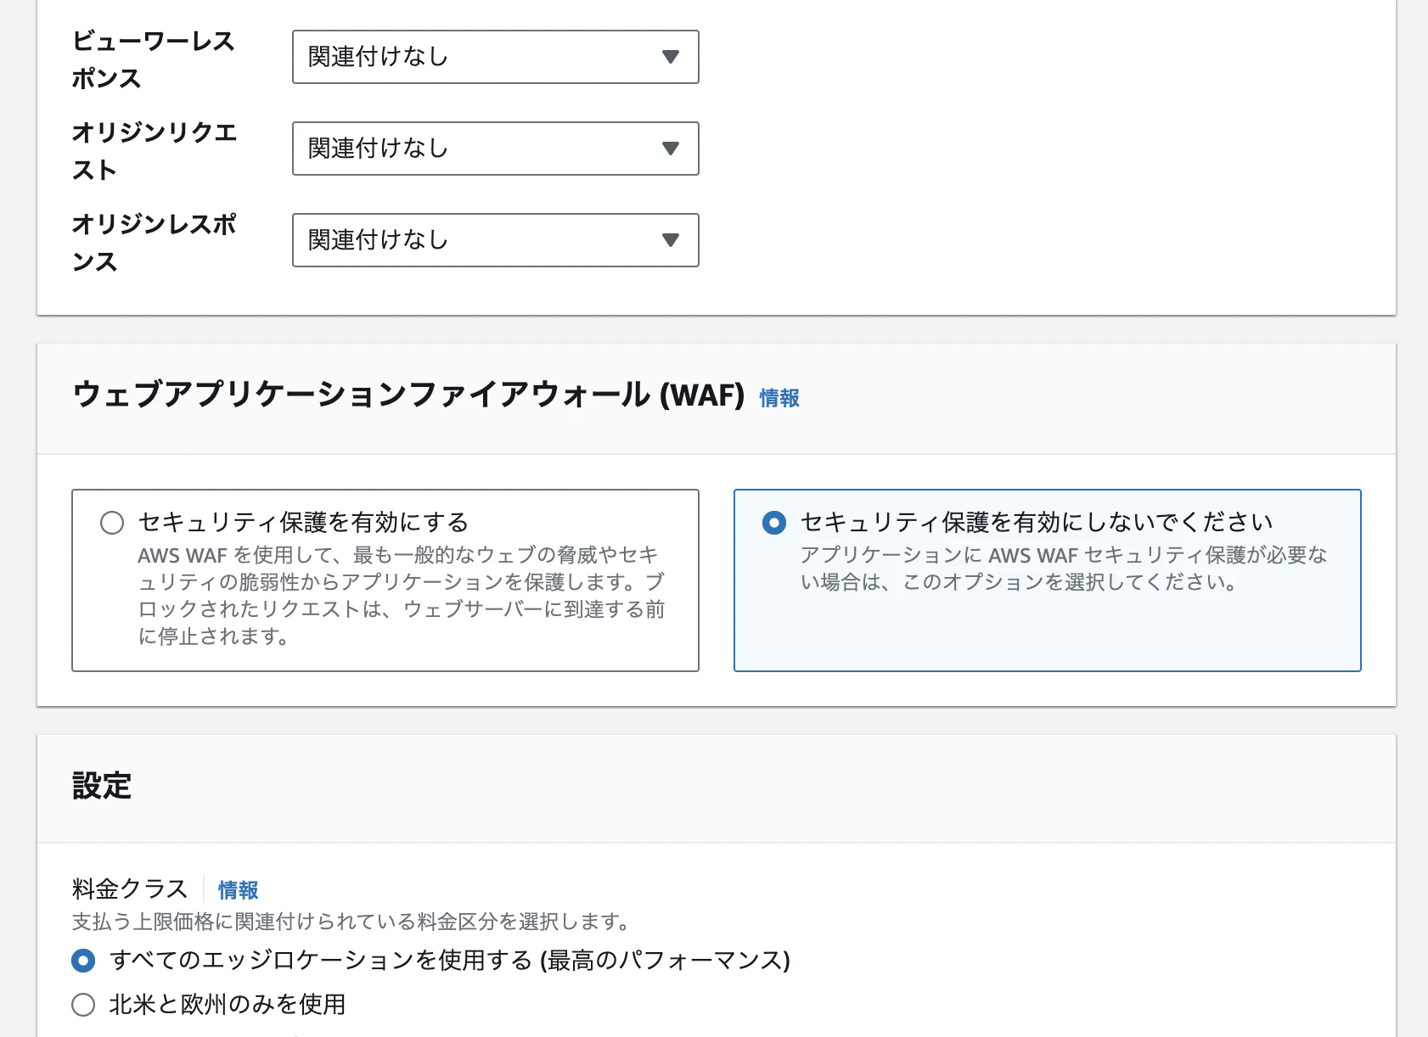Click the 料金クラス label text

coord(129,888)
